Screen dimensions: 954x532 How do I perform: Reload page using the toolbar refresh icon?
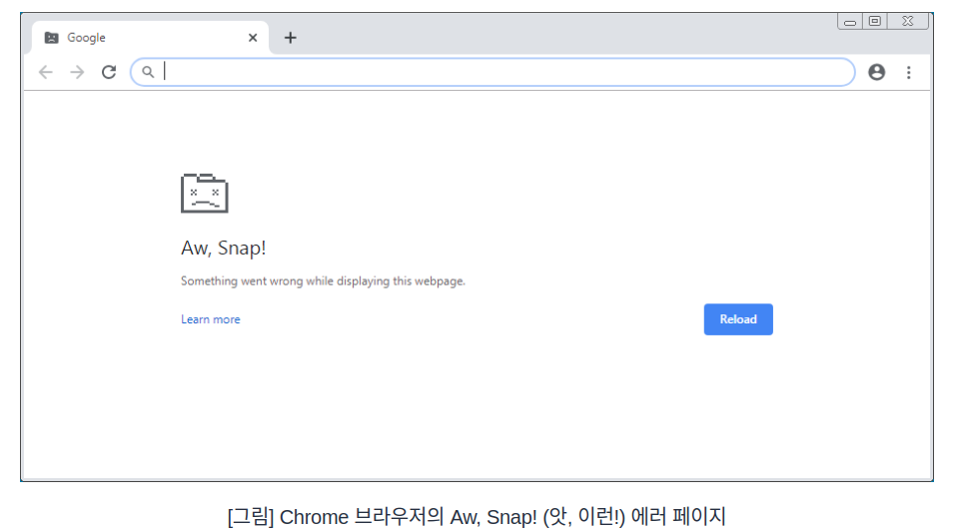tap(109, 72)
